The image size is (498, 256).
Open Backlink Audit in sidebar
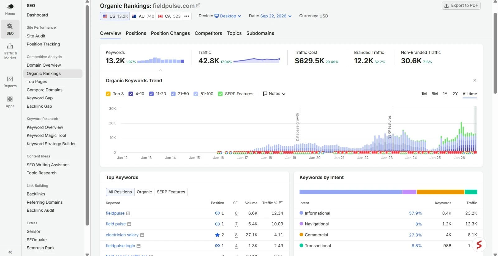click(x=40, y=211)
